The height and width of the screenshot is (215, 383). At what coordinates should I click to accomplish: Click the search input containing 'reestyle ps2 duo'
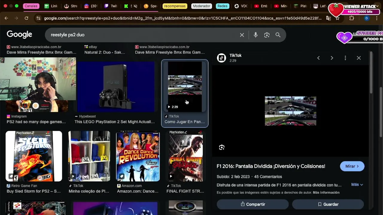point(144,35)
